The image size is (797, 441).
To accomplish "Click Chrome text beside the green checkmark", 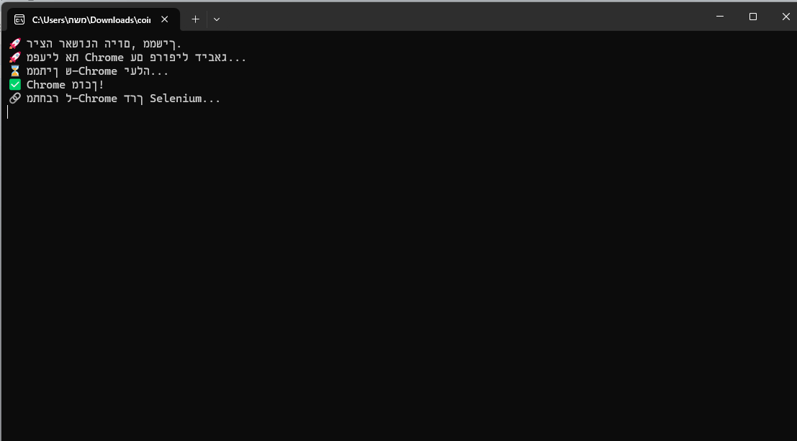I will point(46,85).
